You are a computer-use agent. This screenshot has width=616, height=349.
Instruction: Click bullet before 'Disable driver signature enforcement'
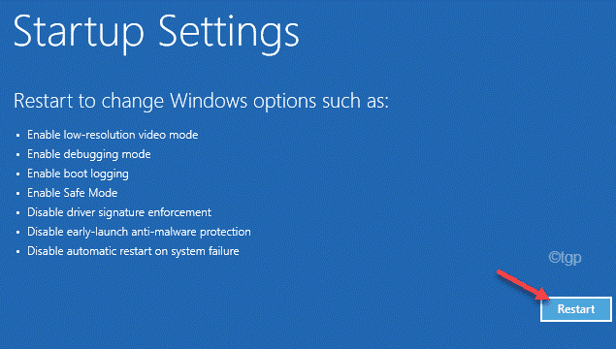(x=18, y=212)
